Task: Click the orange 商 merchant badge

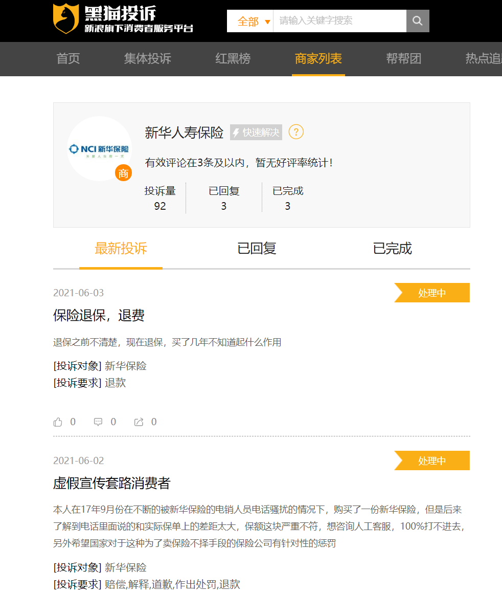Action: (123, 173)
